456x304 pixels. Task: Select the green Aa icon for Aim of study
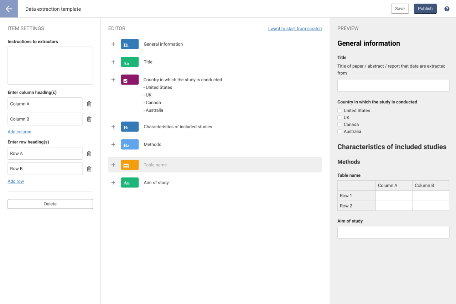130,183
